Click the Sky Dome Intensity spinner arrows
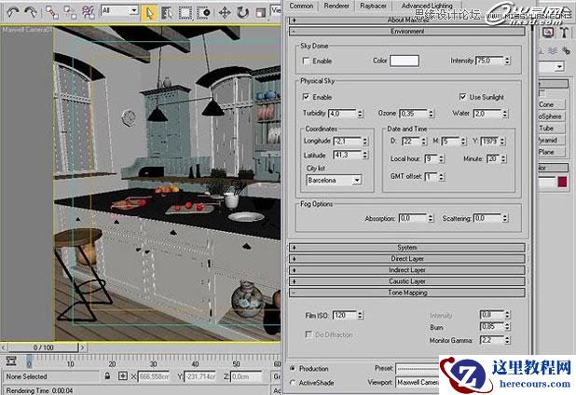Viewport: 576px width, 395px height. pyautogui.click(x=507, y=61)
